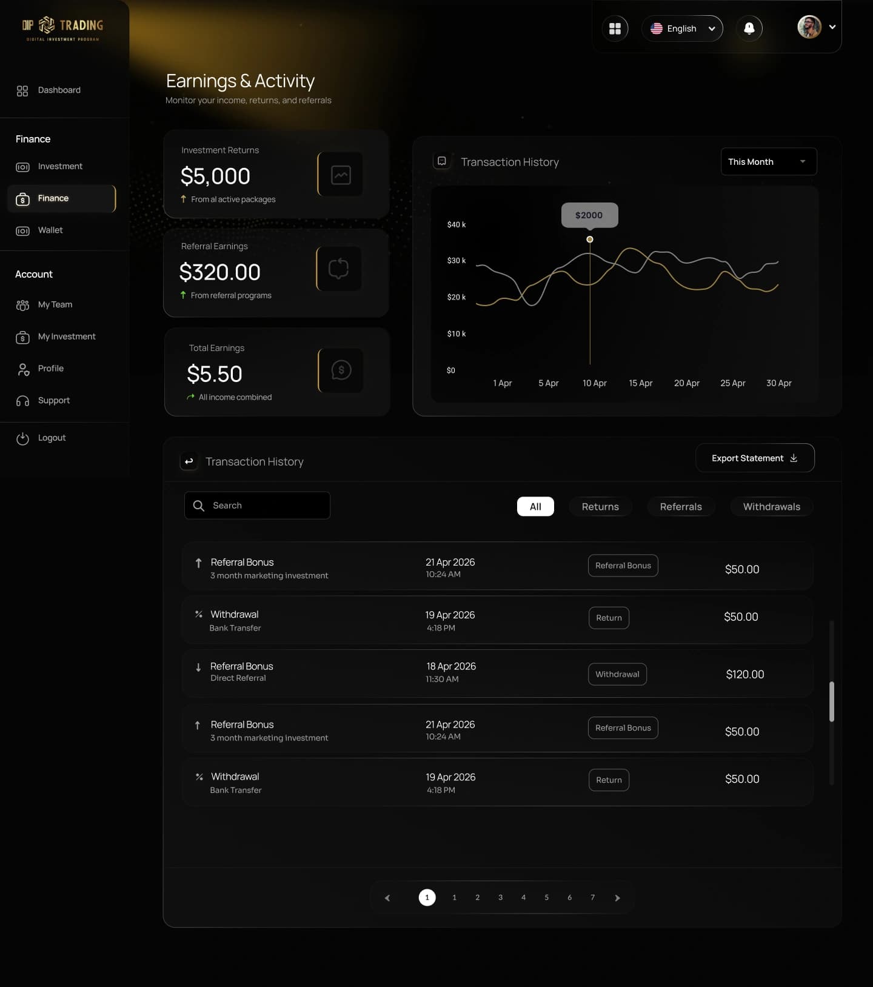This screenshot has width=873, height=987.
Task: Click the $2000 chart tooltip
Action: (x=589, y=215)
